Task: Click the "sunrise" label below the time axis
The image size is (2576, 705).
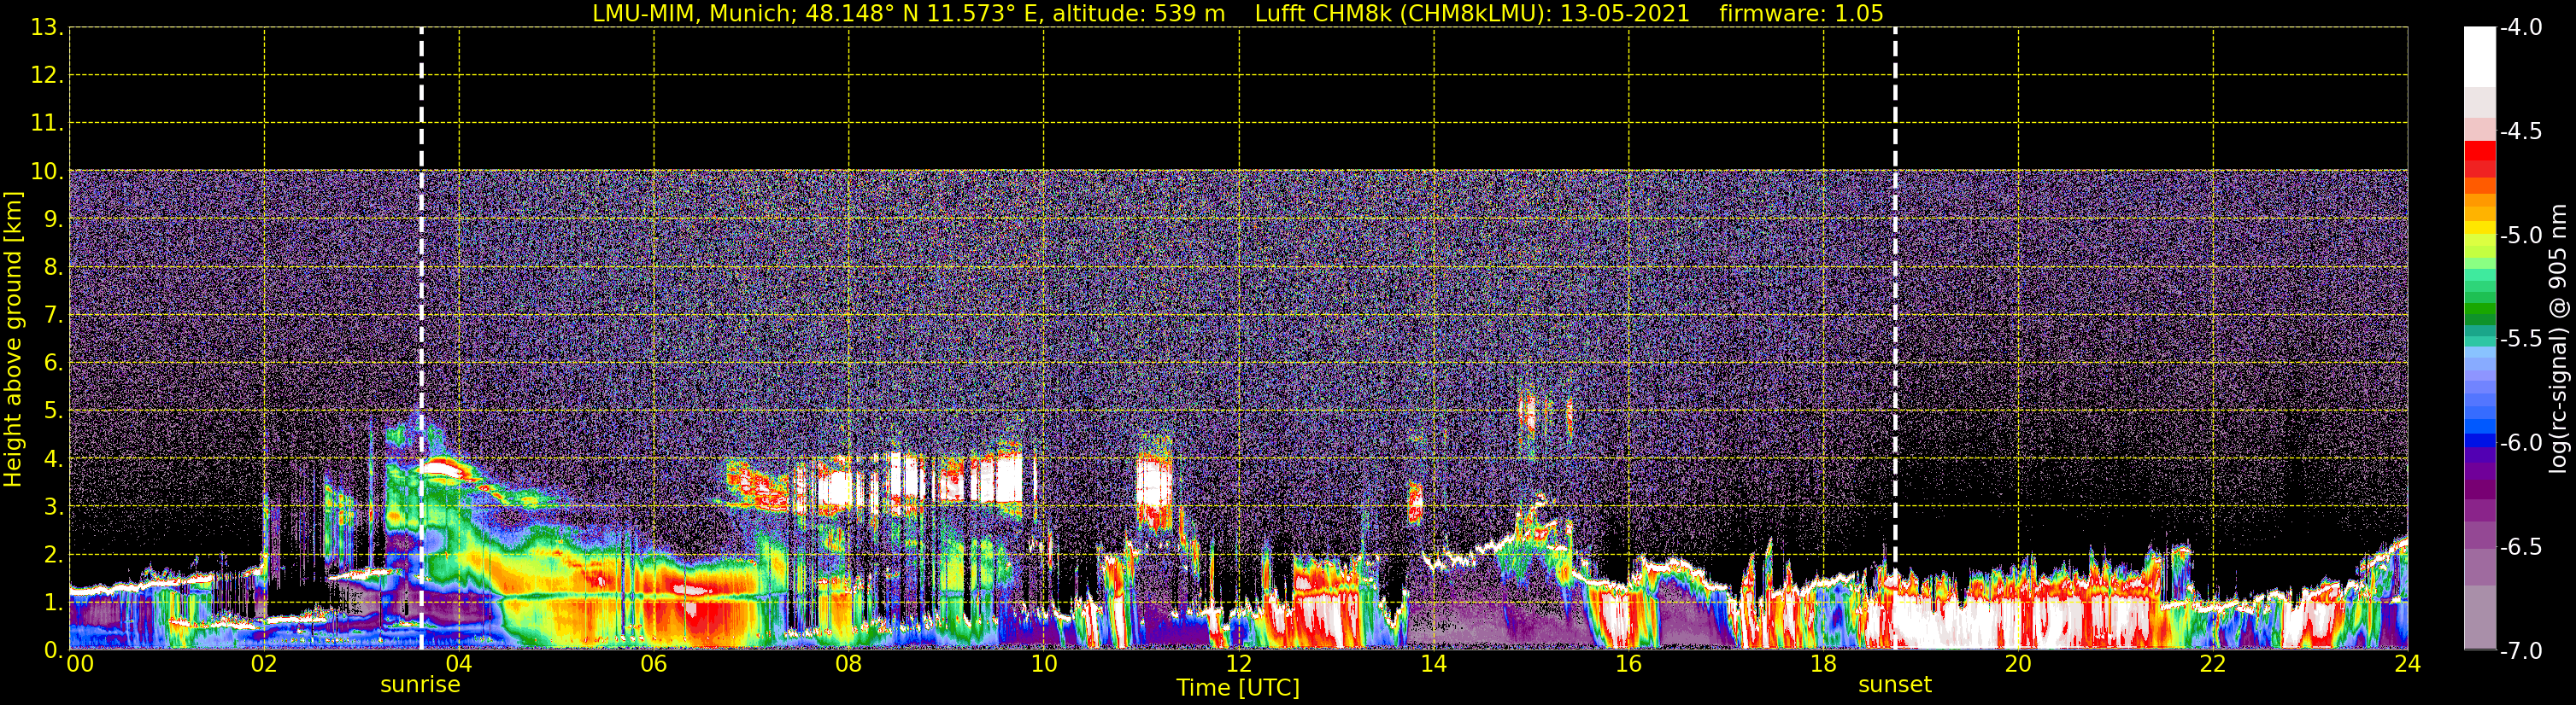Action: pyautogui.click(x=420, y=685)
